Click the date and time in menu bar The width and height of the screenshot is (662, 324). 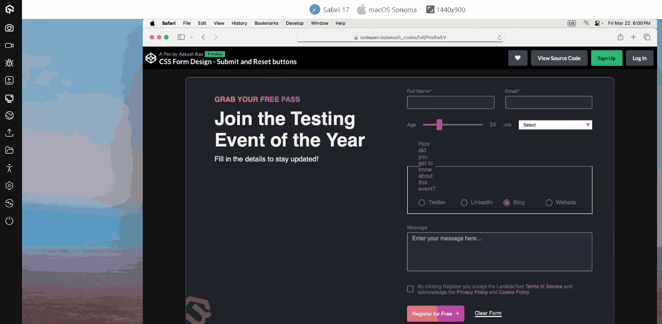[x=629, y=23]
